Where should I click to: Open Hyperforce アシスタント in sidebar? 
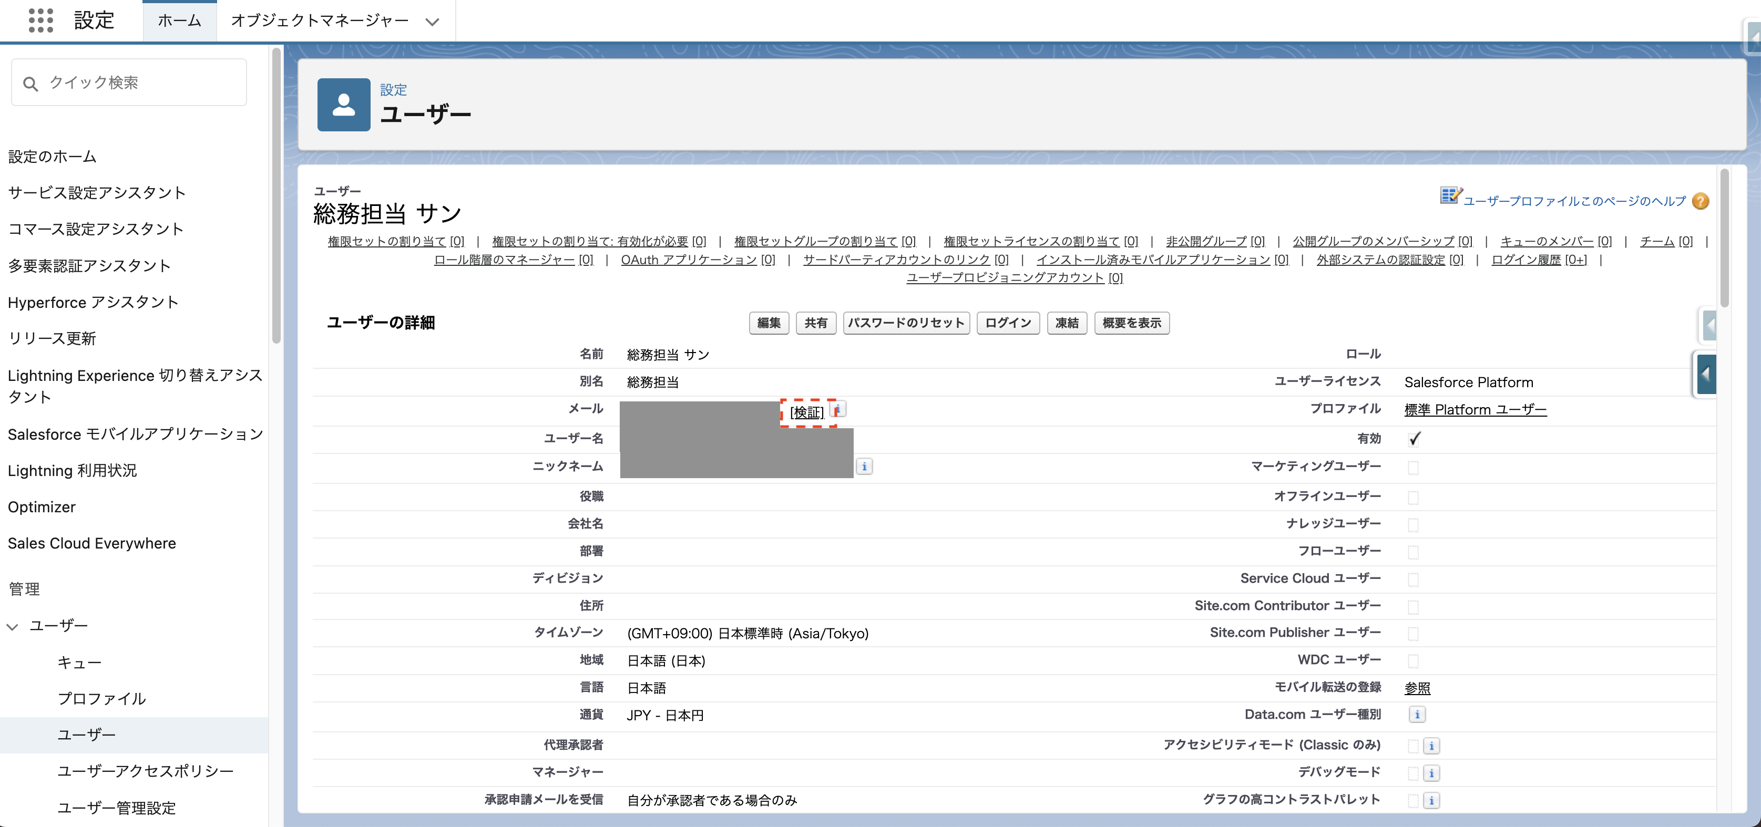pos(93,302)
